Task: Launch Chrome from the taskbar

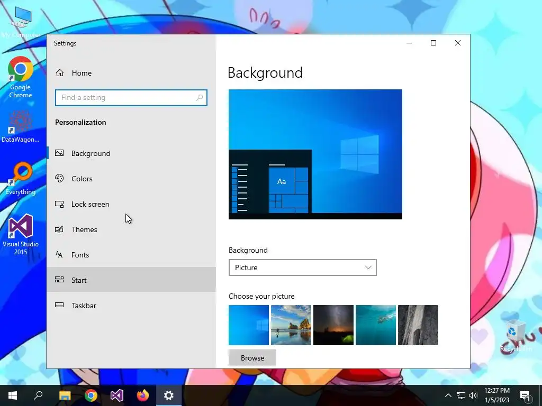Action: pos(91,395)
